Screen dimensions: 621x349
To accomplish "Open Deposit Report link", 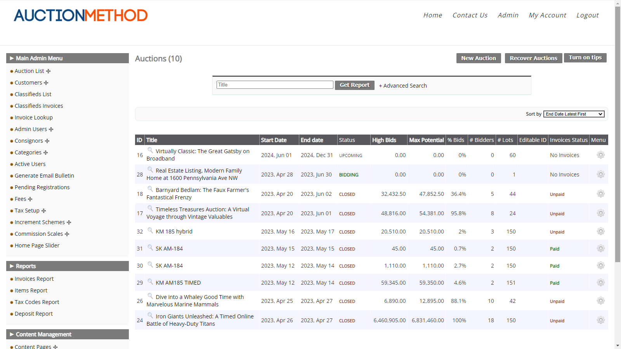I will pos(34,314).
